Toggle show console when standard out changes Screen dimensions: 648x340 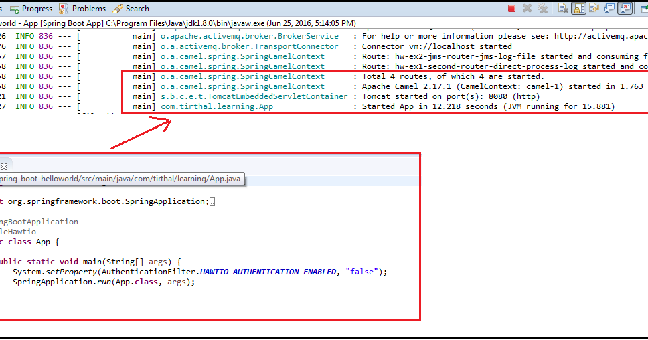610,8
